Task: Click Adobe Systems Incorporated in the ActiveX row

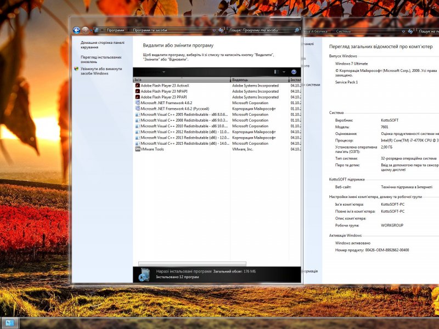Action: tap(255, 86)
